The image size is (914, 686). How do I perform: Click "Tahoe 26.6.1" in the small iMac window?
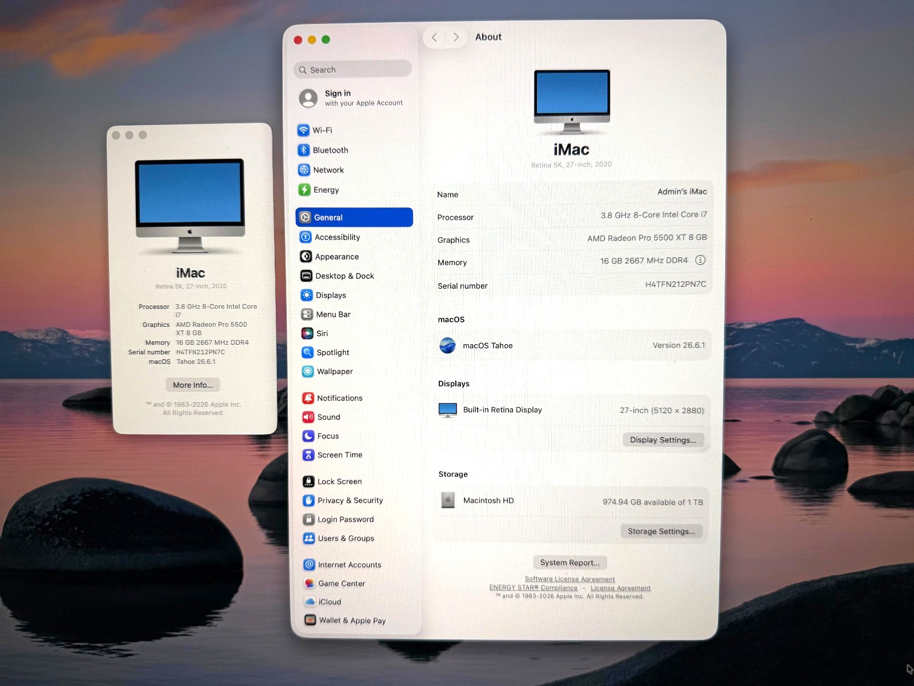click(x=196, y=362)
